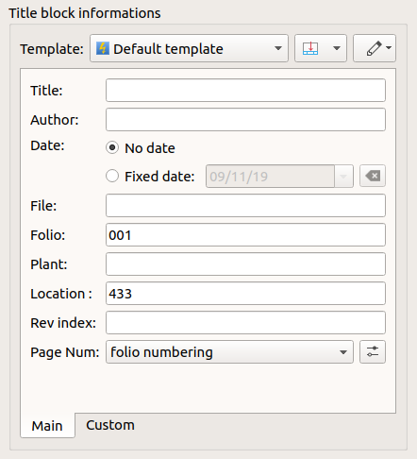The image size is (417, 459).
Task: Click the edit template pencil button
Action: click(375, 48)
